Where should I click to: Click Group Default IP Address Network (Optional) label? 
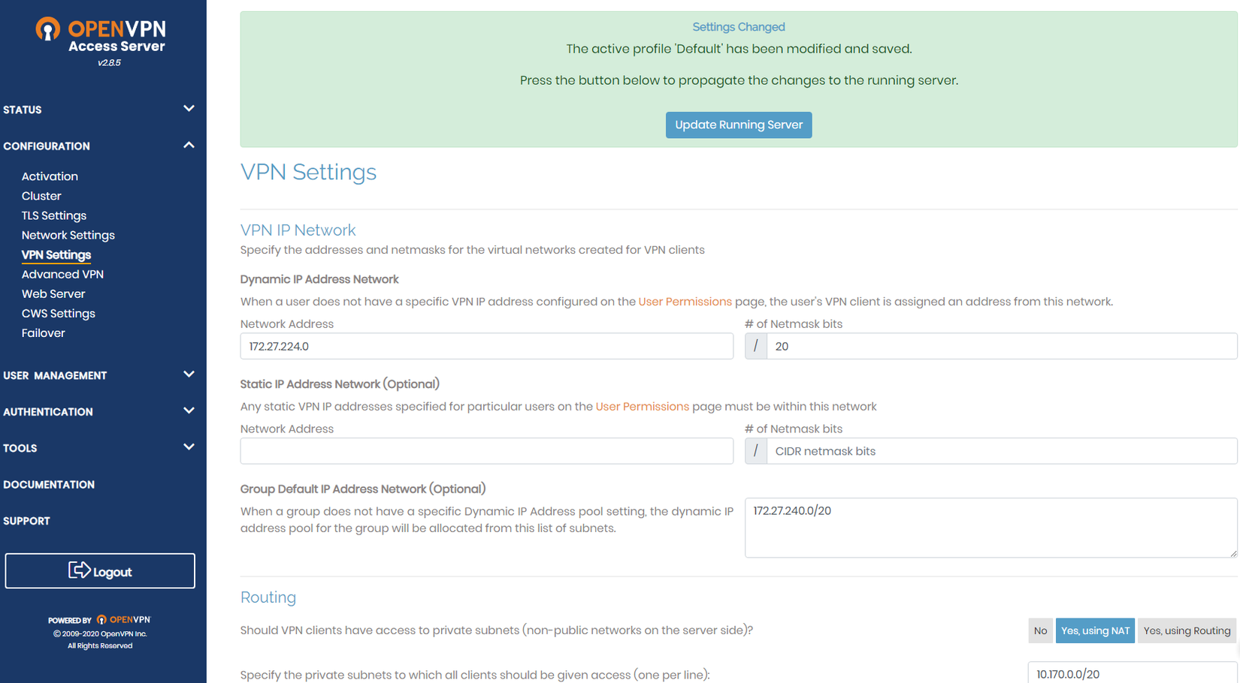coord(363,489)
